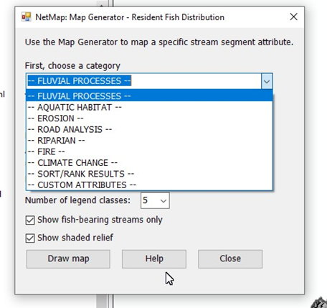327x308 pixels.
Task: Select CUSTOM ATTRIBUTES in the list
Action: point(149,185)
